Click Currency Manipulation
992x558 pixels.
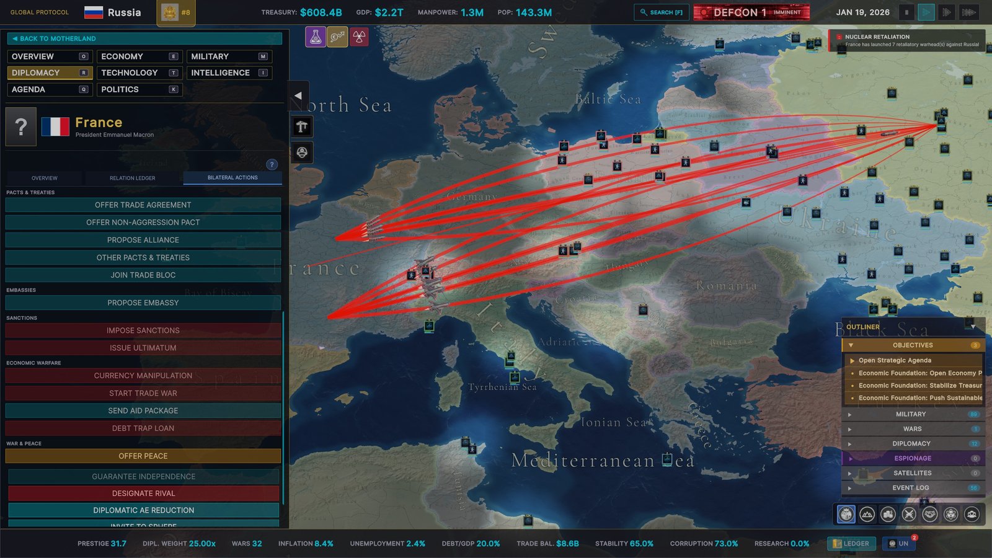point(143,376)
